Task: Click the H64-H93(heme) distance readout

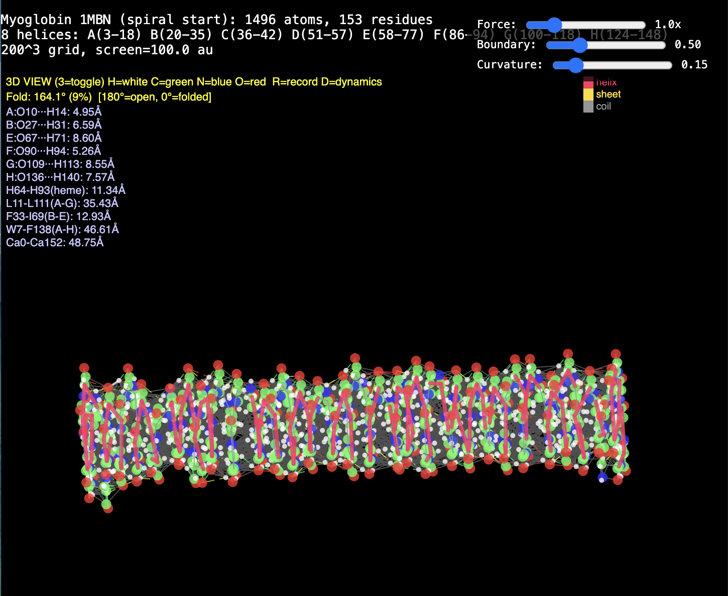Action: [x=66, y=190]
